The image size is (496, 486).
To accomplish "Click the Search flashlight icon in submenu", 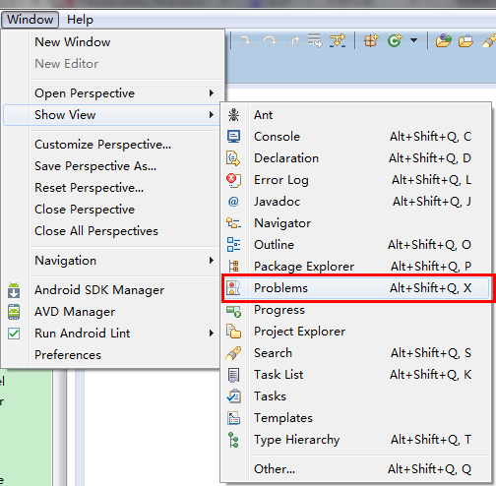I will tap(233, 353).
